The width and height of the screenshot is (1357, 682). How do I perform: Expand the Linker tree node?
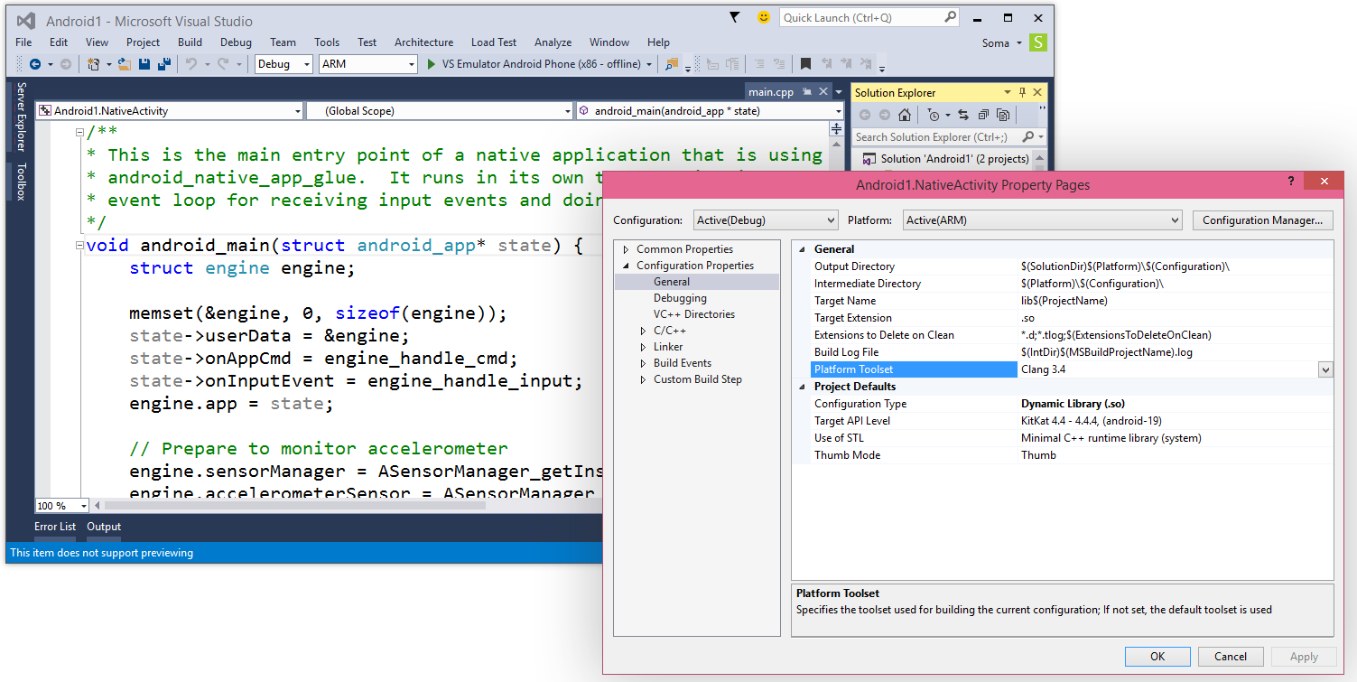point(643,347)
